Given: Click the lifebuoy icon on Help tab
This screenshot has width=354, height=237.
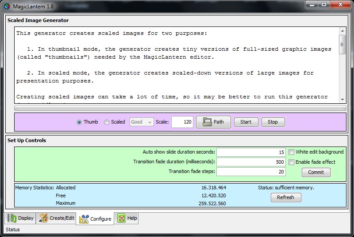Looking at the screenshot, I should 121,218.
